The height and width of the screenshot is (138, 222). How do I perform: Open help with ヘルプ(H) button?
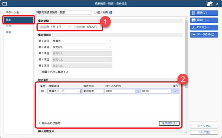click(204, 132)
